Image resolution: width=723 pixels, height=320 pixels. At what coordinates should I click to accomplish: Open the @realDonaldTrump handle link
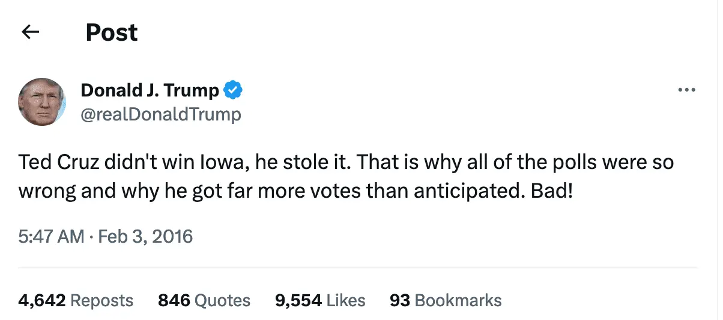pyautogui.click(x=160, y=114)
